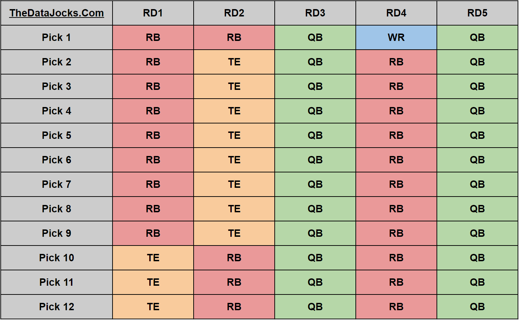The height and width of the screenshot is (320, 519).
Task: Click the Pick 7 RD3 QB cell
Action: click(x=315, y=184)
